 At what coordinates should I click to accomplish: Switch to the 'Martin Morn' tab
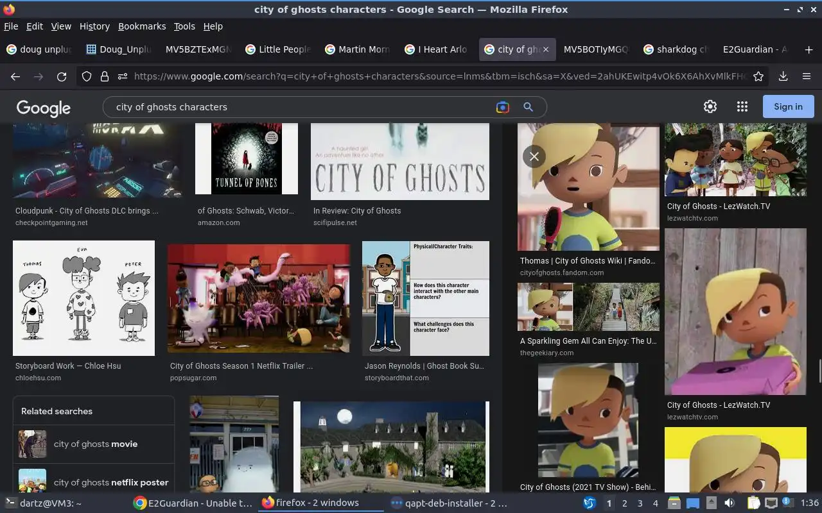coord(358,49)
